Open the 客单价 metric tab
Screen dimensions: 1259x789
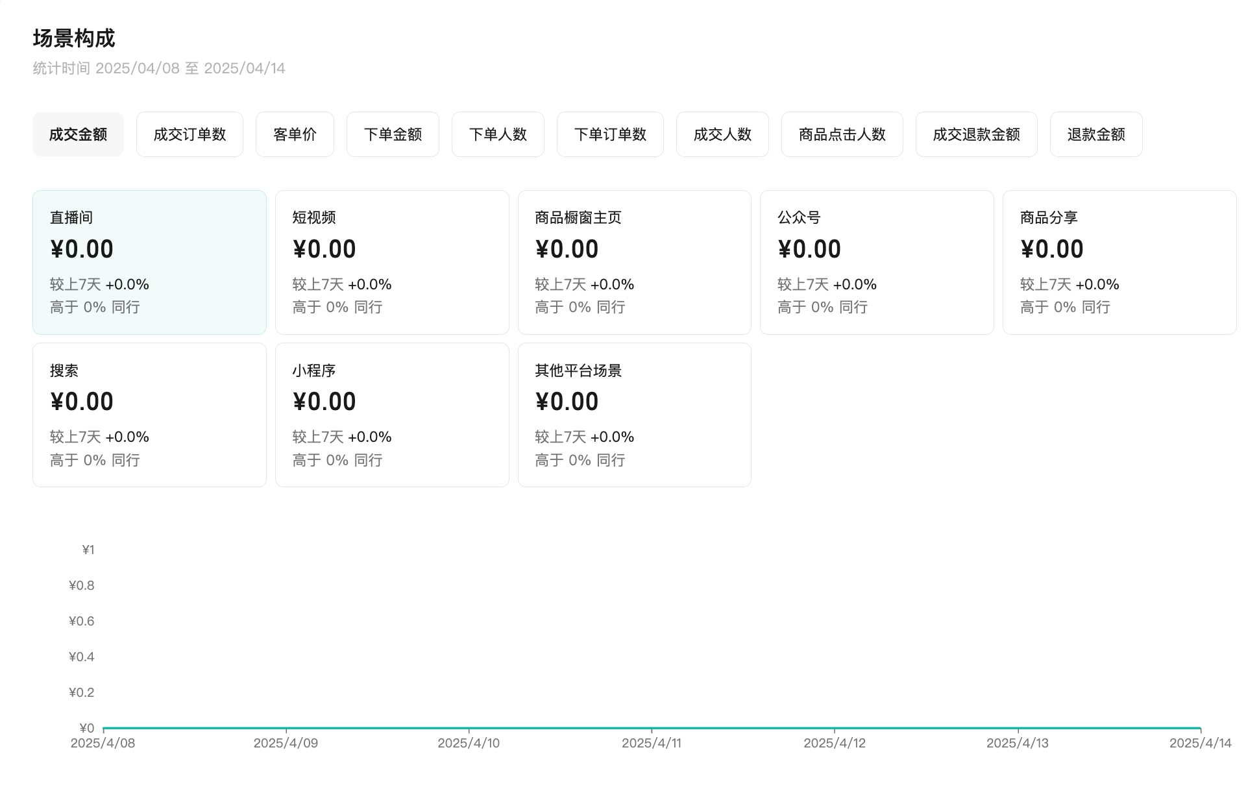295,134
